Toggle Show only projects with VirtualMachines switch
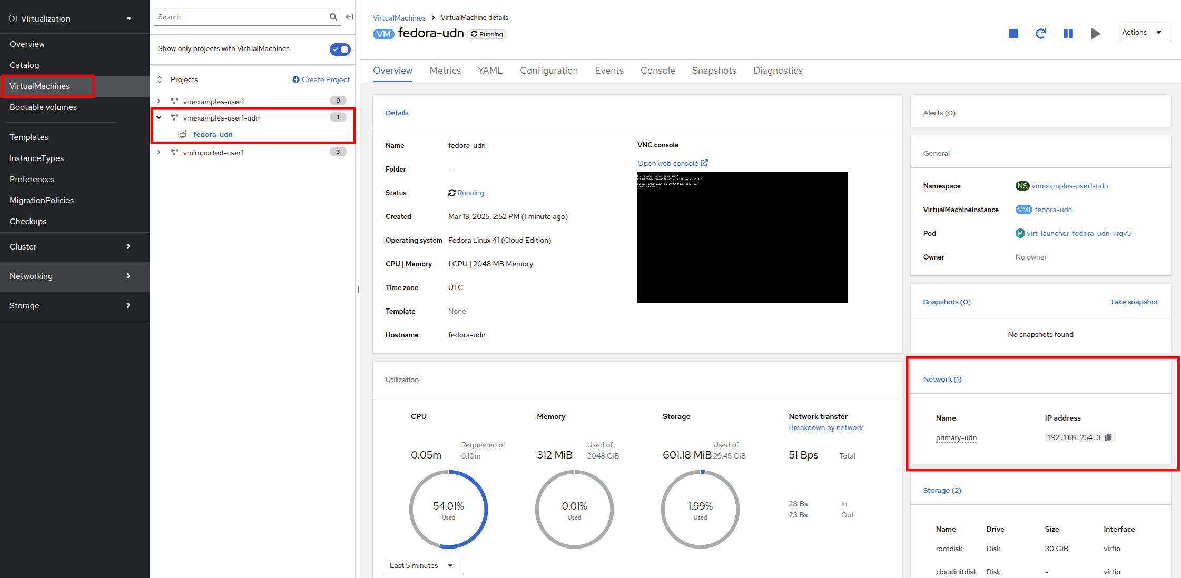Screen dimensions: 1181x578 (340, 49)
